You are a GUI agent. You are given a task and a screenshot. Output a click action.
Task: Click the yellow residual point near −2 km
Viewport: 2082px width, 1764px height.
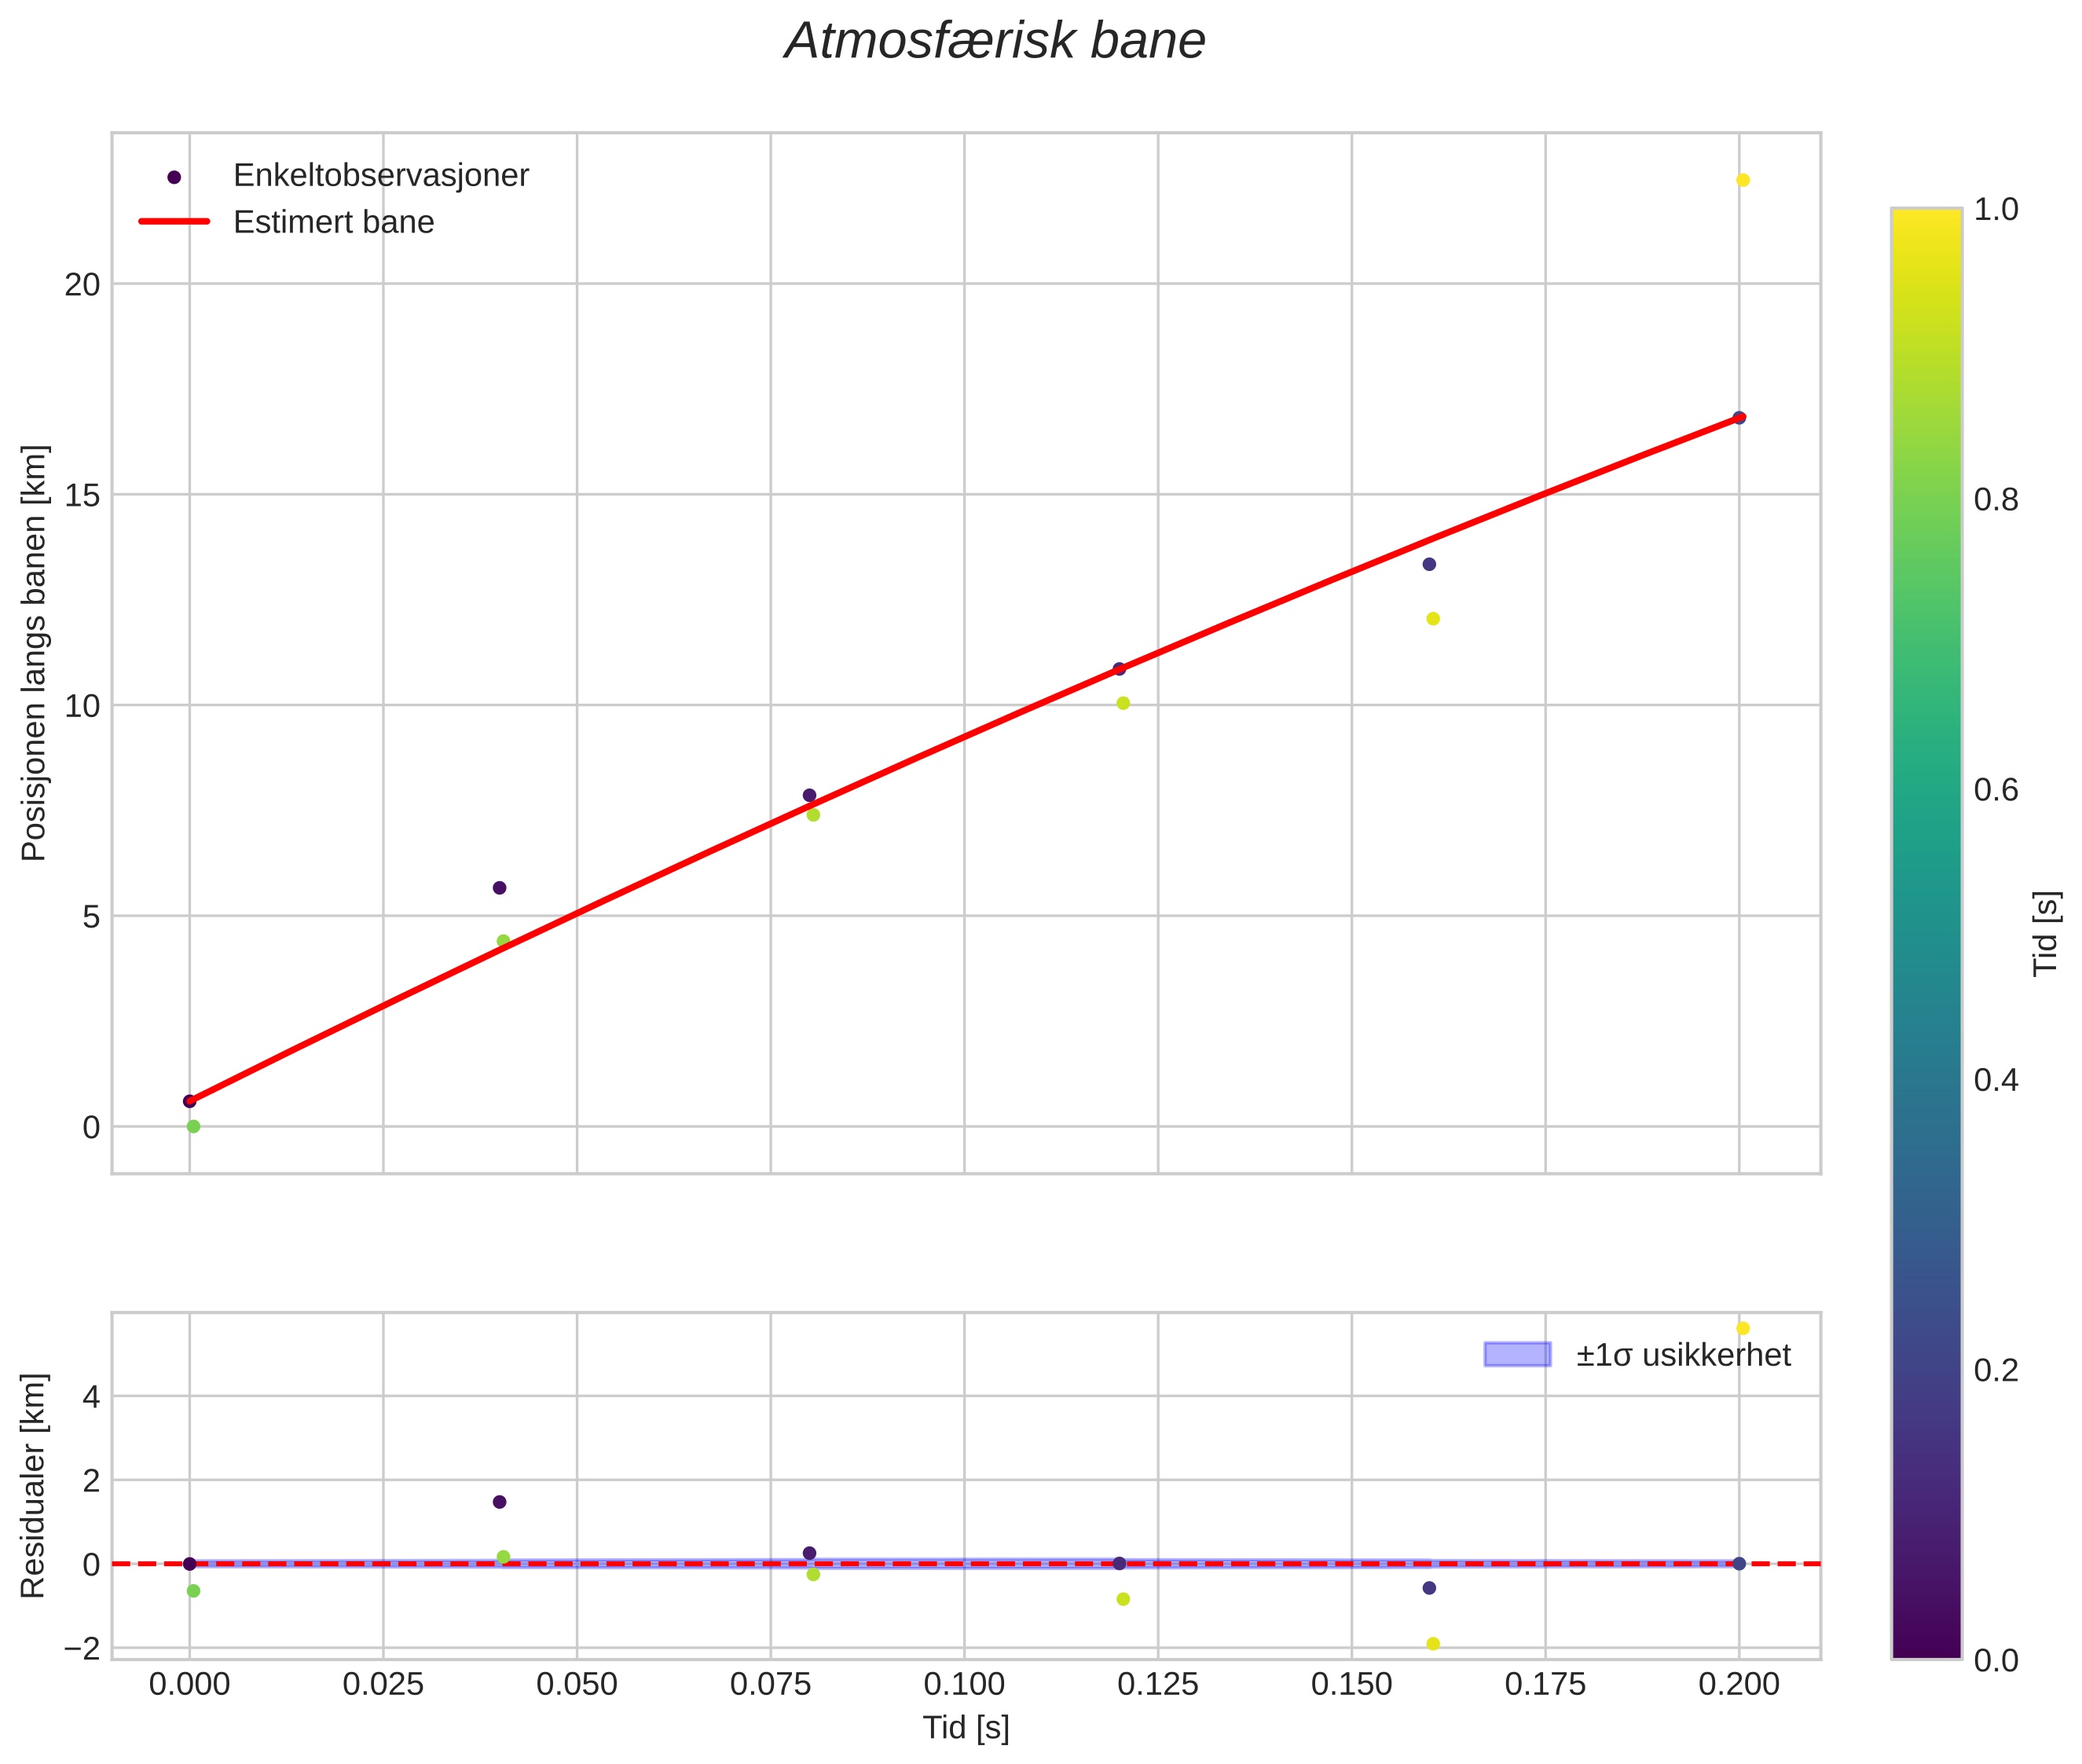tap(1433, 1644)
